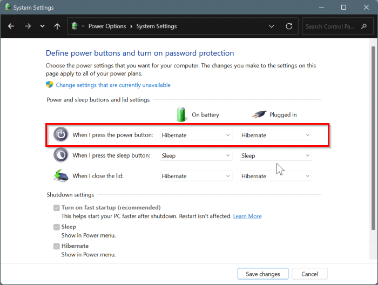The image size is (378, 285).
Task: Open sleep button Plugged in dropdown
Action: (276, 155)
